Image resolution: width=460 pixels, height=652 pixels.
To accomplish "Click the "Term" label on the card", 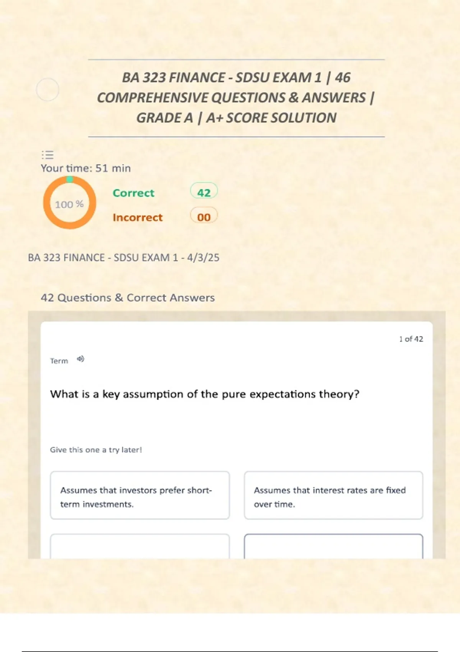I will [x=59, y=361].
